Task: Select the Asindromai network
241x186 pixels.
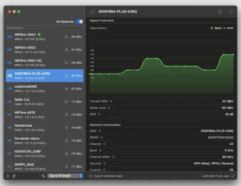Action: pyautogui.click(x=45, y=128)
